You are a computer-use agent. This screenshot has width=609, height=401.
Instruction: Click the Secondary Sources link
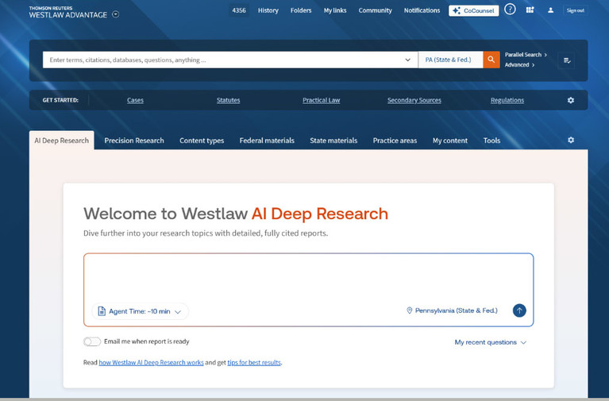[x=414, y=100]
